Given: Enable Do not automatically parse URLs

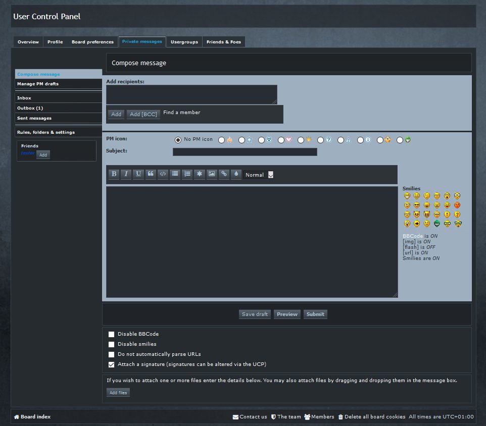Looking at the screenshot, I should (111, 354).
